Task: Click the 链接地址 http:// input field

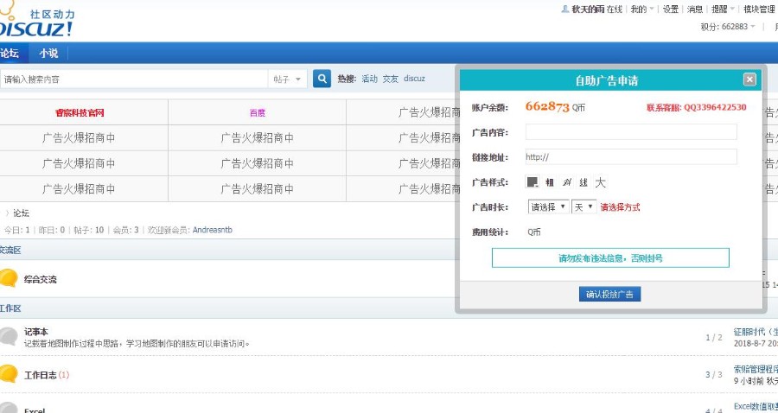Action: [631, 156]
